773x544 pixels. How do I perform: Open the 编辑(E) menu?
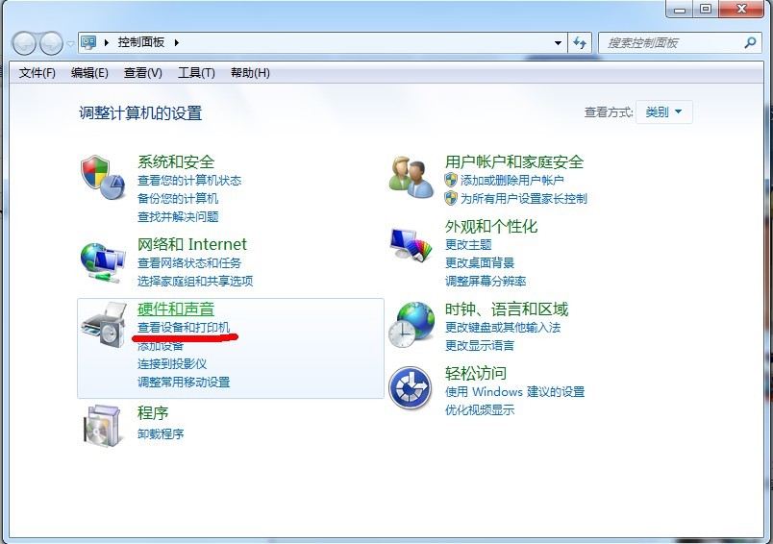(89, 73)
